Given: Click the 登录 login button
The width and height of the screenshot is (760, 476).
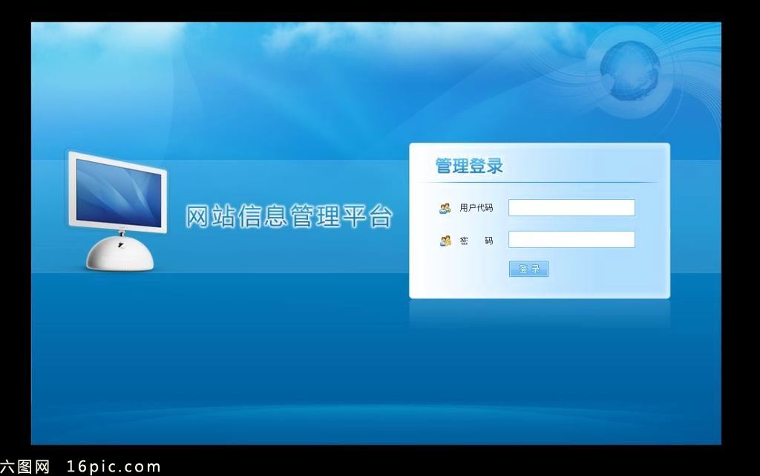Looking at the screenshot, I should 528,269.
